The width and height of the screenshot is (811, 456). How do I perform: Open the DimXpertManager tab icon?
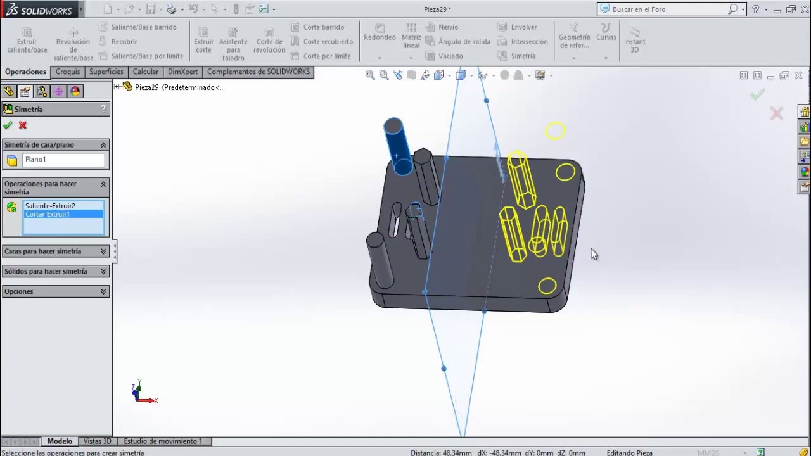[x=59, y=91]
